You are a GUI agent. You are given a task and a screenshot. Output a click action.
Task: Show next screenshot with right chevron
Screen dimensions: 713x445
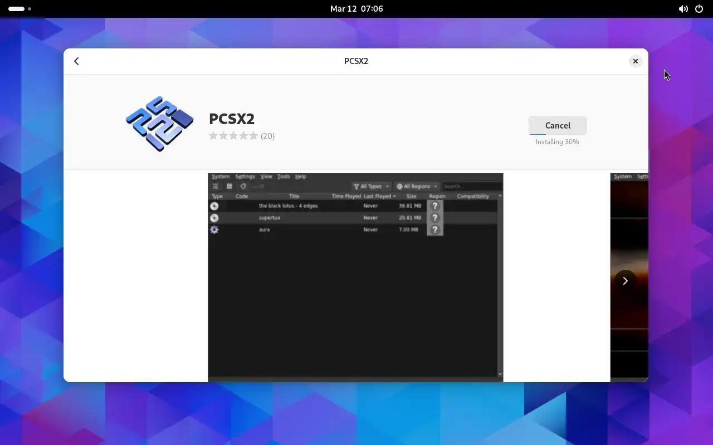[x=625, y=281]
